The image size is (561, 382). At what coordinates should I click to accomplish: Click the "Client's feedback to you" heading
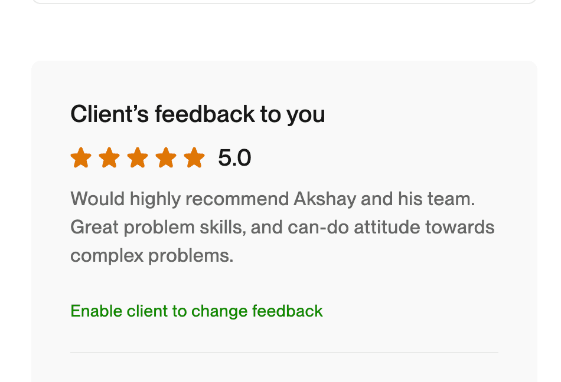click(197, 114)
